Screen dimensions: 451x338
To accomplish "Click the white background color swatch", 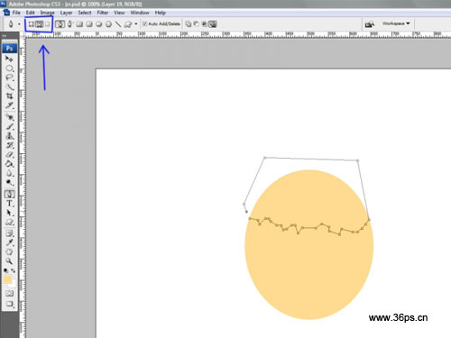I will [13, 284].
